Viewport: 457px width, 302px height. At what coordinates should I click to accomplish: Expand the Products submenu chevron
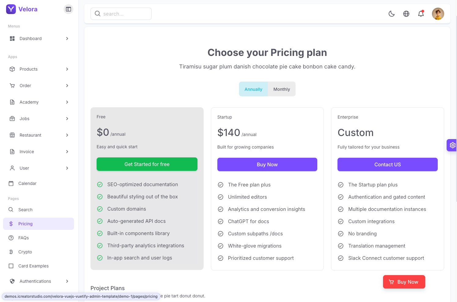67,69
